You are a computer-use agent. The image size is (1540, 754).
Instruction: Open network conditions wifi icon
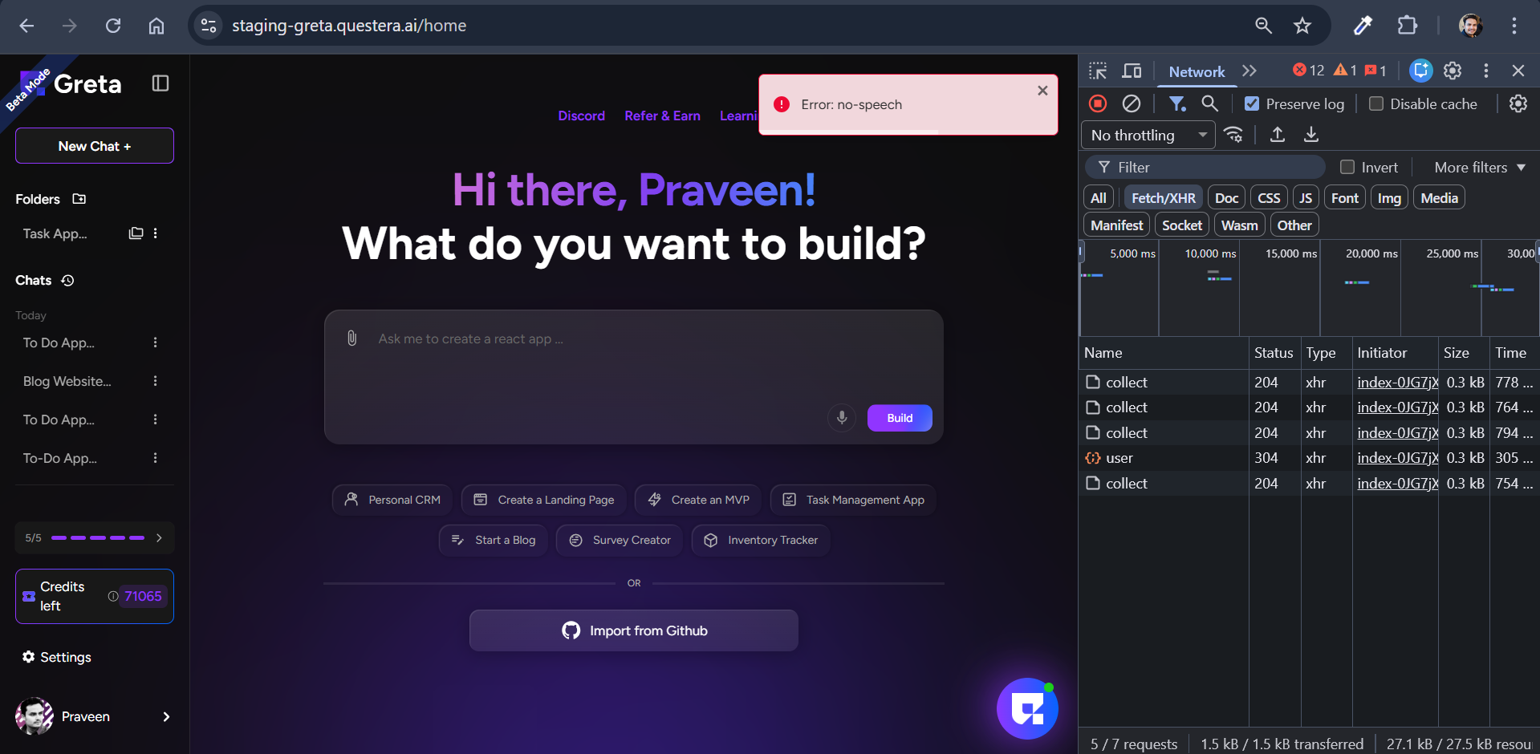pos(1233,135)
